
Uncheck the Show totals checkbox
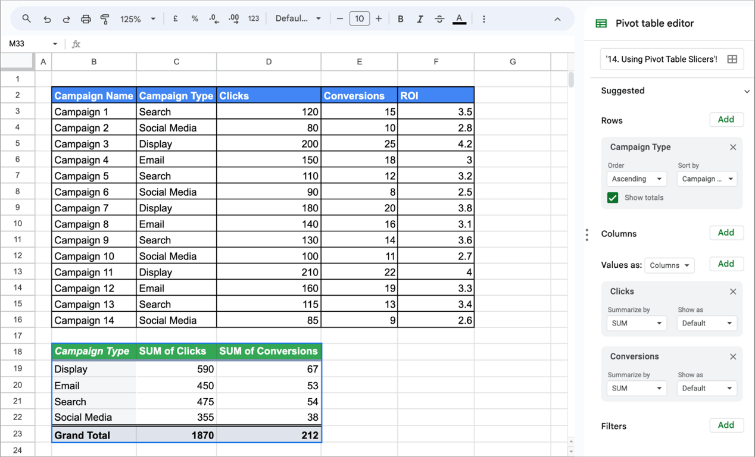pyautogui.click(x=613, y=198)
